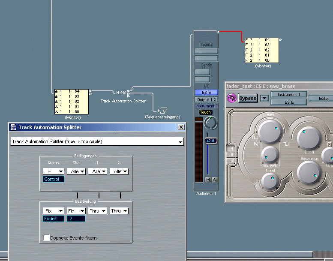Screen dimensions: 333x261
Task: Select the Sequenzereingang object icon
Action: pos(163,111)
